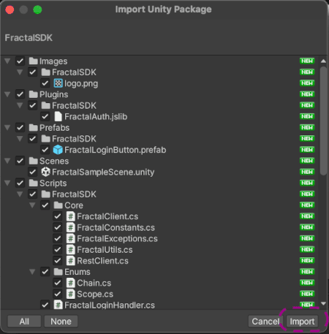Click the Chain.cs script icon
Viewport: 329px width, 334px height.
pyautogui.click(x=71, y=283)
